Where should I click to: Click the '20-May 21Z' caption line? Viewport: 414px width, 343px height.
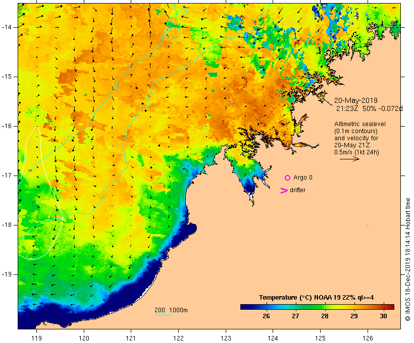(x=352, y=145)
